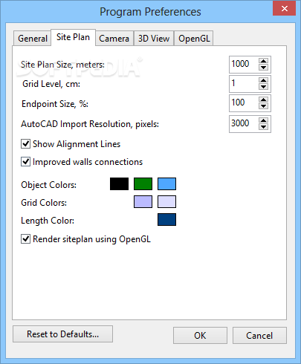
Task: Decrease AutoCAD Import Resolution down arrow
Action: point(263,127)
